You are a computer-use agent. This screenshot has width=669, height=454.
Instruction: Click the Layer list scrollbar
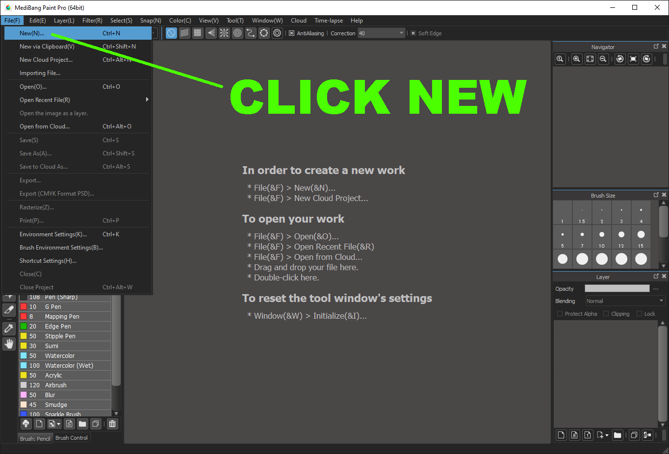(662, 374)
